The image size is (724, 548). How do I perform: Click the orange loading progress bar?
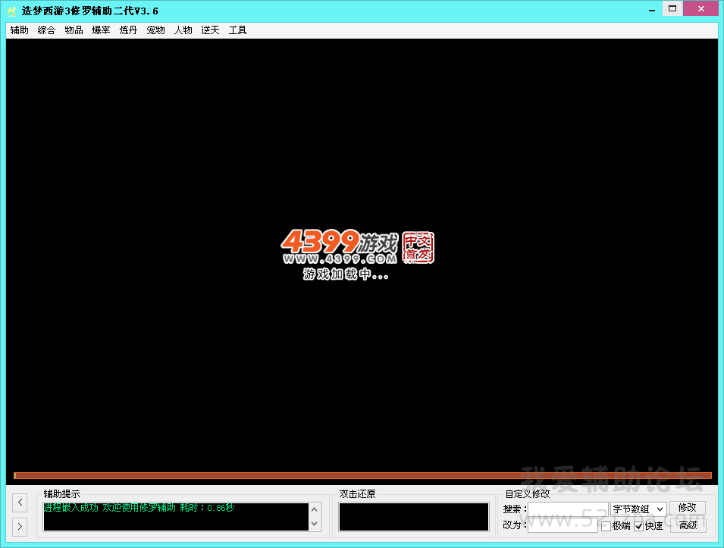(362, 475)
